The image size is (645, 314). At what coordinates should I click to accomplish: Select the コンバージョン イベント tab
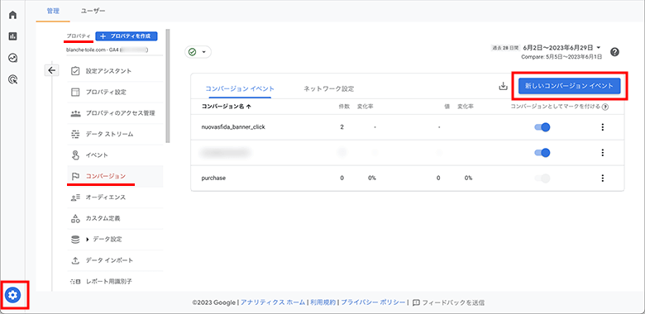point(240,88)
